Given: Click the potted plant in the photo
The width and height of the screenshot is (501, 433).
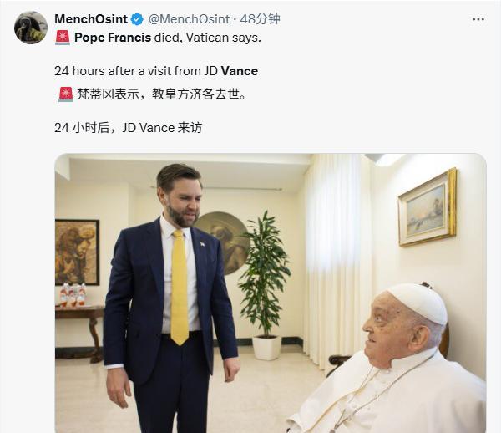Looking at the screenshot, I should [265, 284].
